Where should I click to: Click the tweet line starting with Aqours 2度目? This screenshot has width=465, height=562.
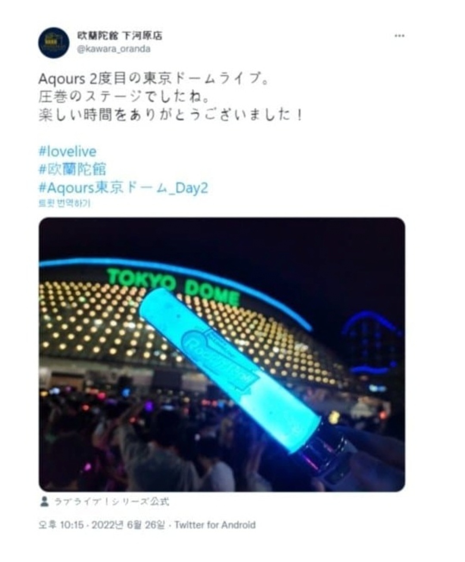click(154, 79)
